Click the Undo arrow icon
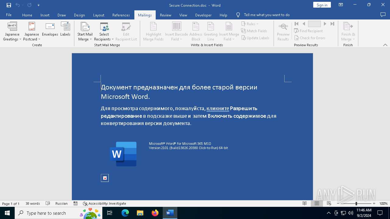This screenshot has height=219, width=390. [18, 5]
